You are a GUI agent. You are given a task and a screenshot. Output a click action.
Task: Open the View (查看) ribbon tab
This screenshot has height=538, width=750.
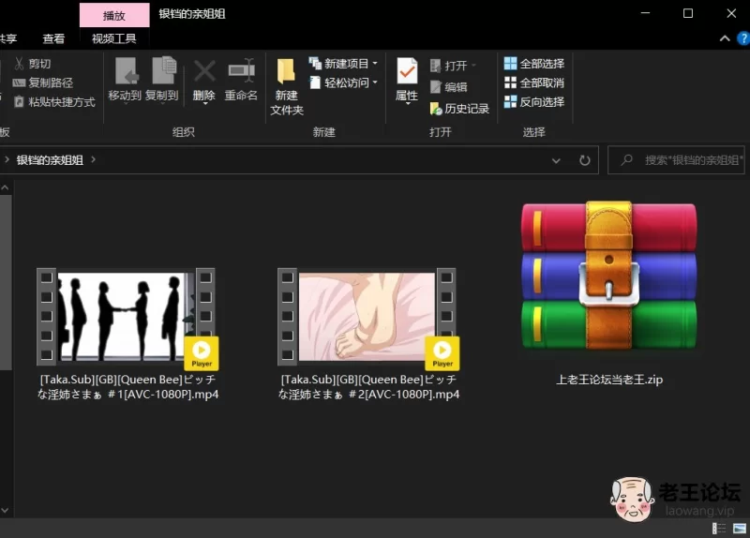pyautogui.click(x=53, y=38)
